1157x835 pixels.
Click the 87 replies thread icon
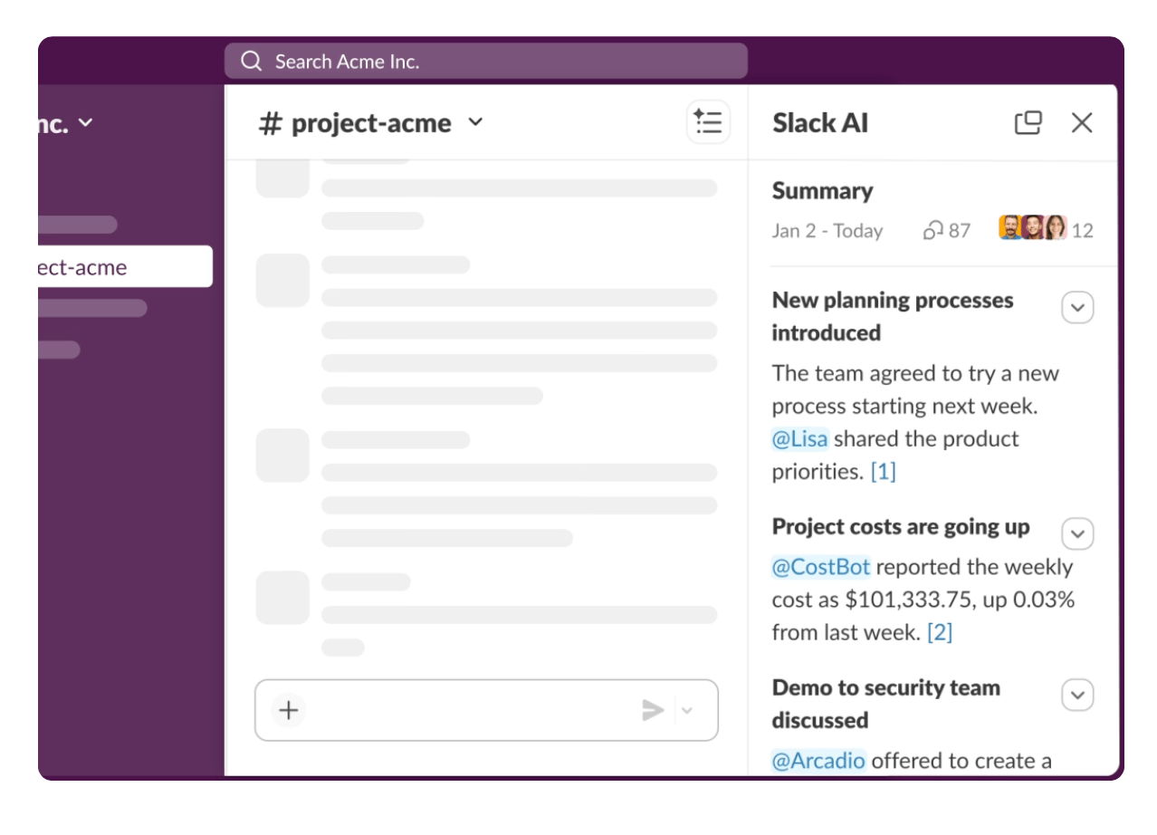click(x=932, y=231)
